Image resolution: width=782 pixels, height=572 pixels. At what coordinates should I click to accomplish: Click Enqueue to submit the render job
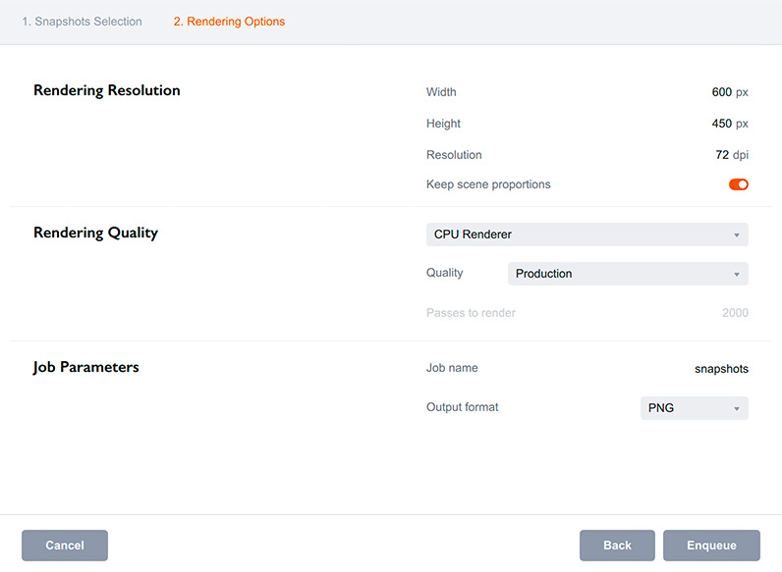click(711, 546)
